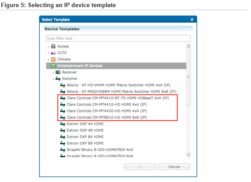Viewport: 251px width, 182px height.
Task: Click the Cancel button
Action: (174, 167)
